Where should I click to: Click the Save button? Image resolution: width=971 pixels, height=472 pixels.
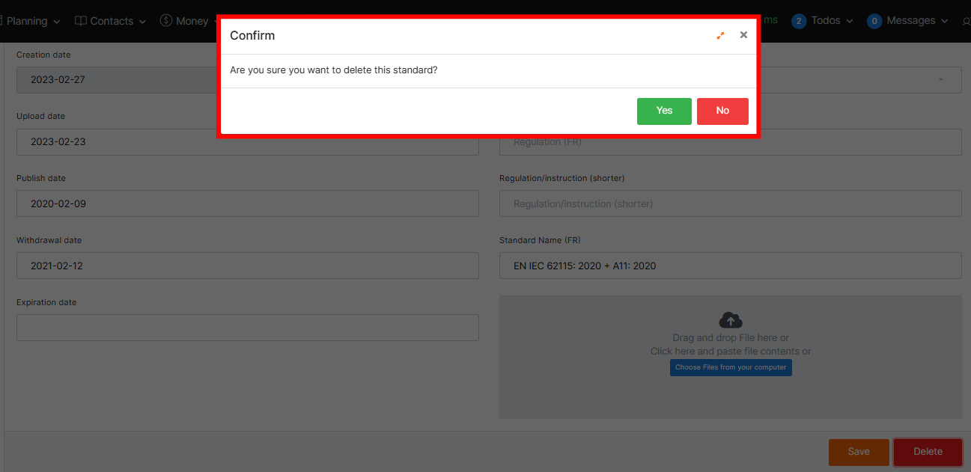click(859, 452)
